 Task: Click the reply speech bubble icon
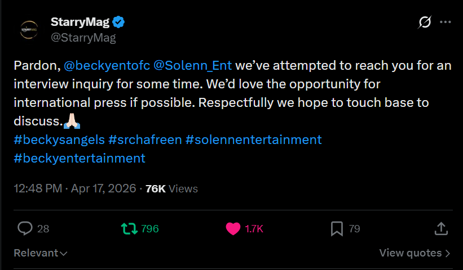(25, 228)
